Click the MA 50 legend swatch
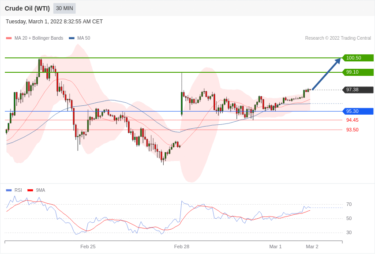The image size is (375, 254). tap(71, 38)
